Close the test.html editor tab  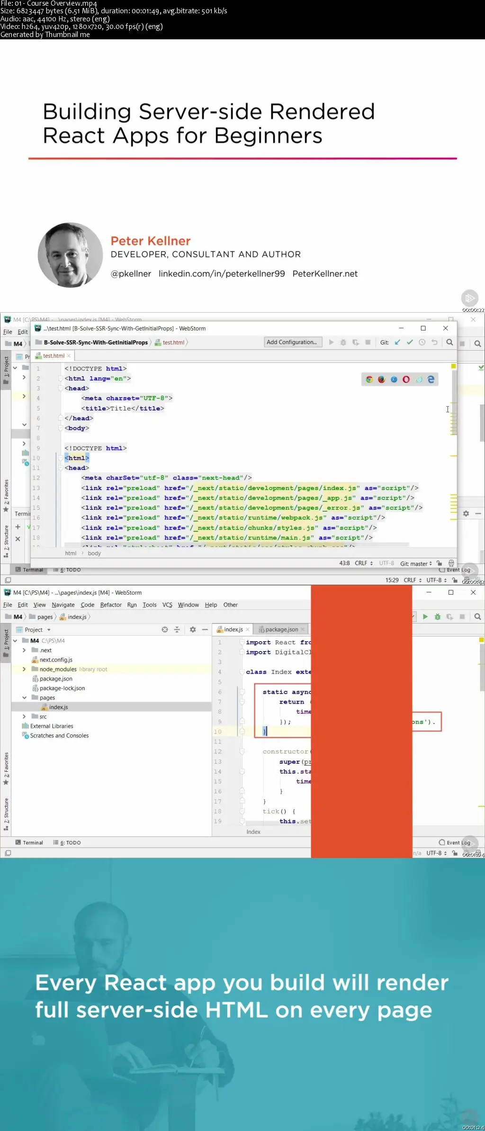[69, 356]
